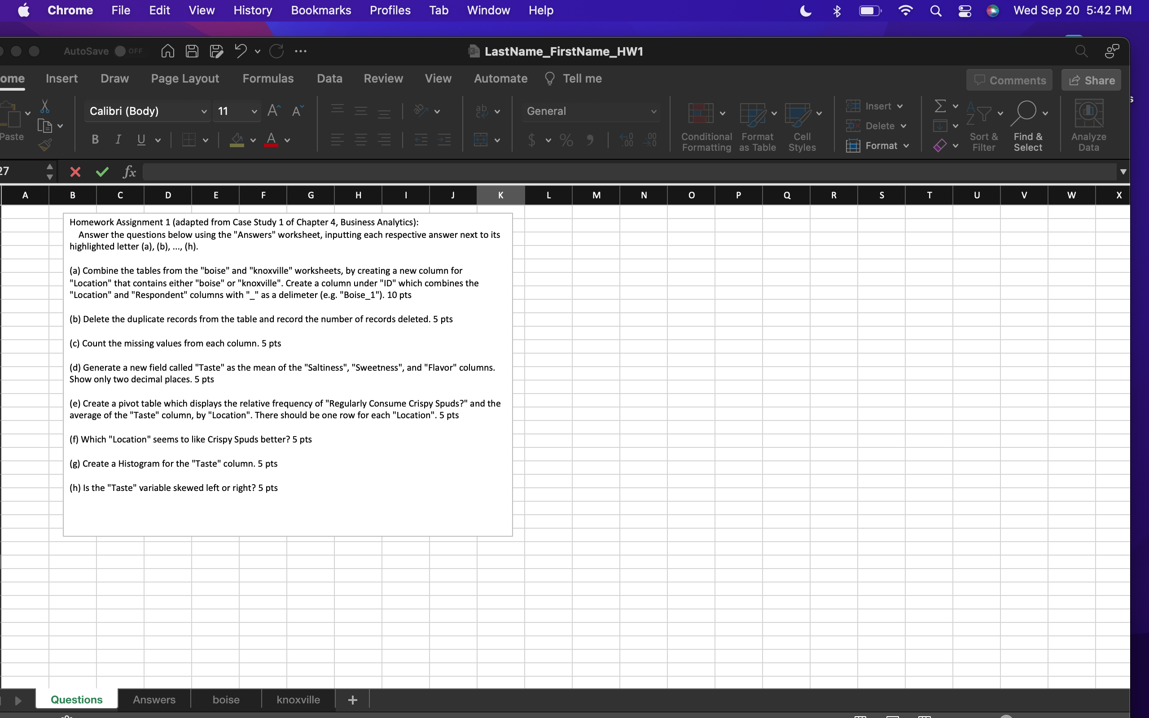Increase font size with large A icon
Screen dimensions: 1149x718
tap(274, 111)
